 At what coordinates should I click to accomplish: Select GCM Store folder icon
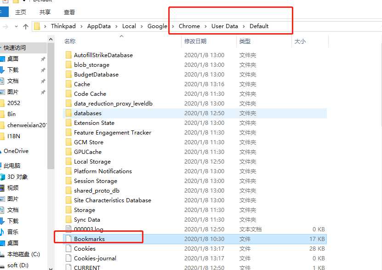tap(68, 142)
